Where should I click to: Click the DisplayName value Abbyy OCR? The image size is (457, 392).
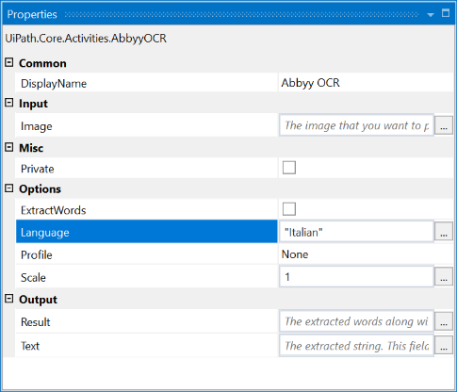(310, 83)
